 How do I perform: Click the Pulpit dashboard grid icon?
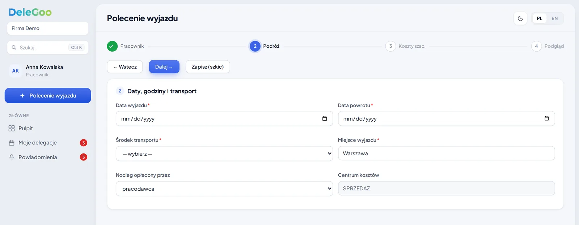point(12,128)
